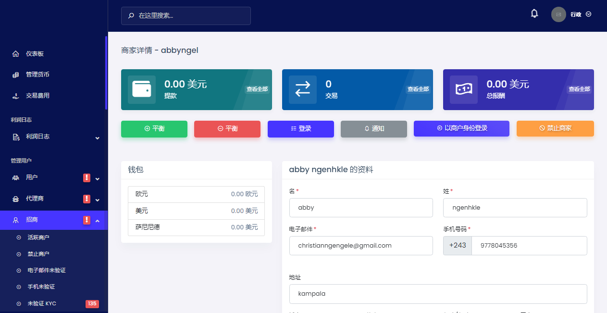Open 未验证 KYC merchant list
The width and height of the screenshot is (607, 313).
pyautogui.click(x=42, y=304)
